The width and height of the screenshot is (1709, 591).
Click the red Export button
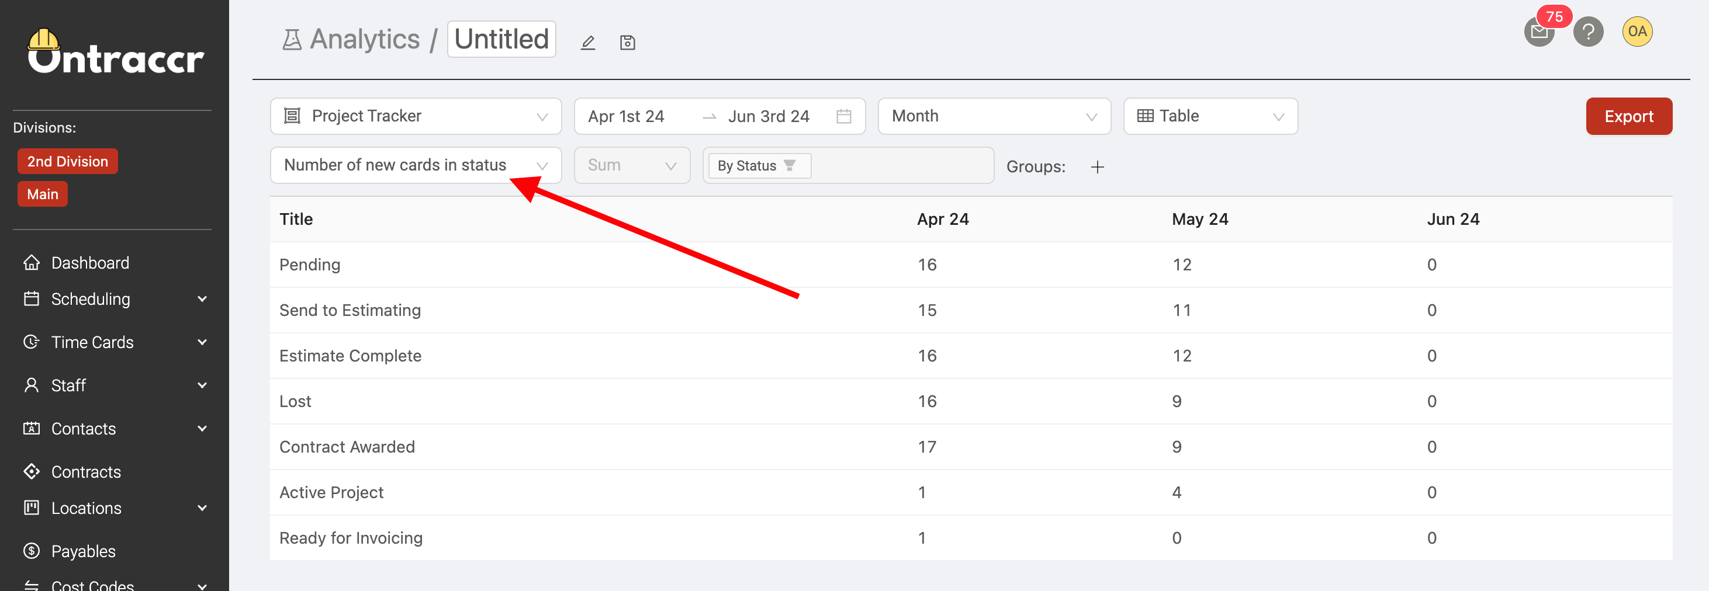click(x=1629, y=117)
